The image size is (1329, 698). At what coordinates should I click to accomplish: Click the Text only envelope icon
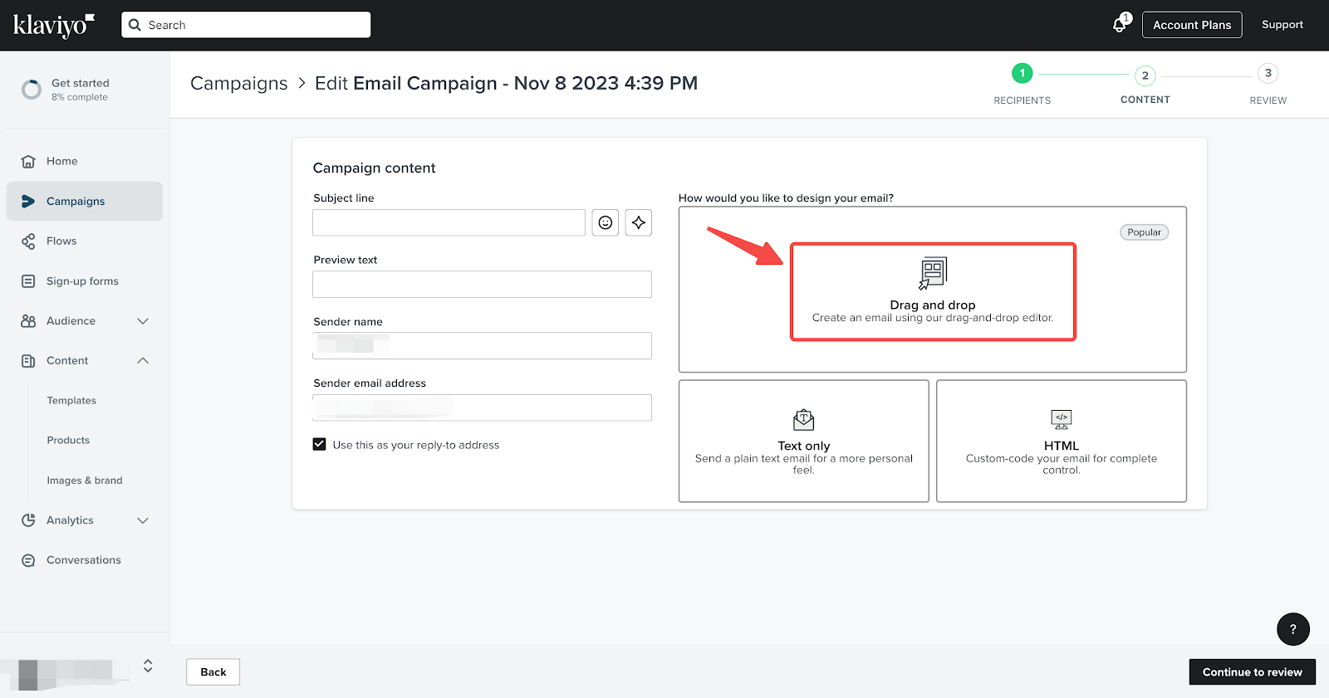804,419
